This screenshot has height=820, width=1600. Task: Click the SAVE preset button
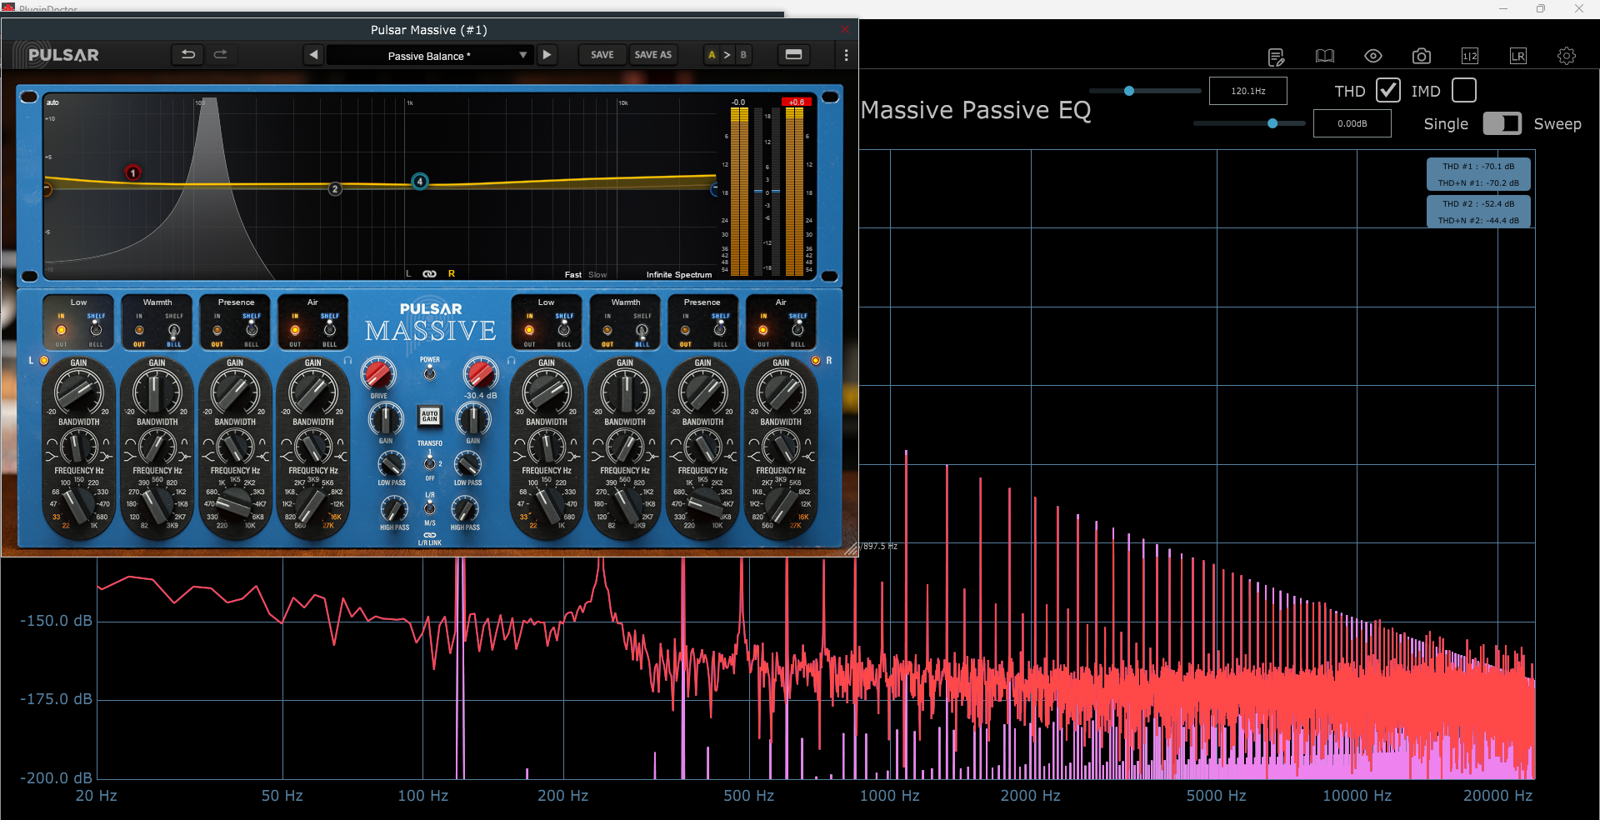(602, 55)
